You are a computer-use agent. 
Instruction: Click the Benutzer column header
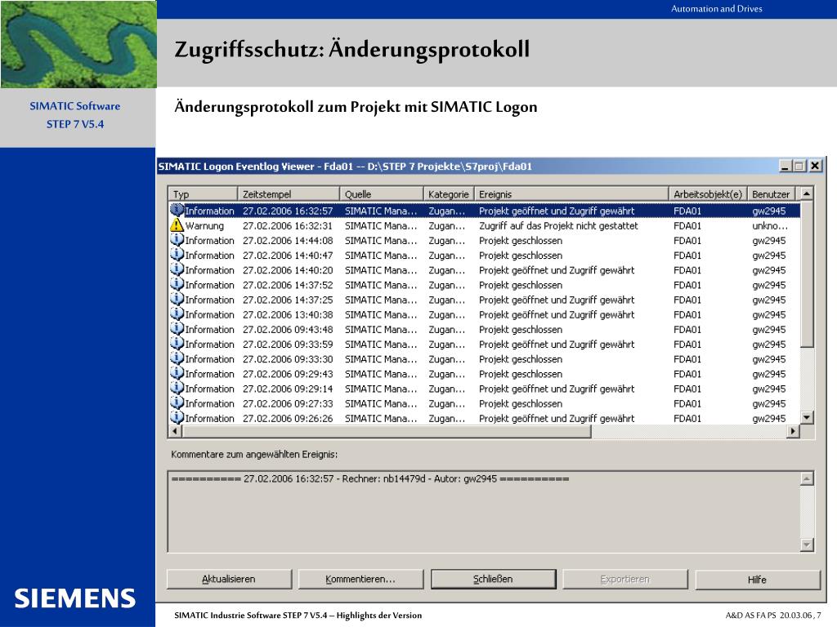coord(771,194)
